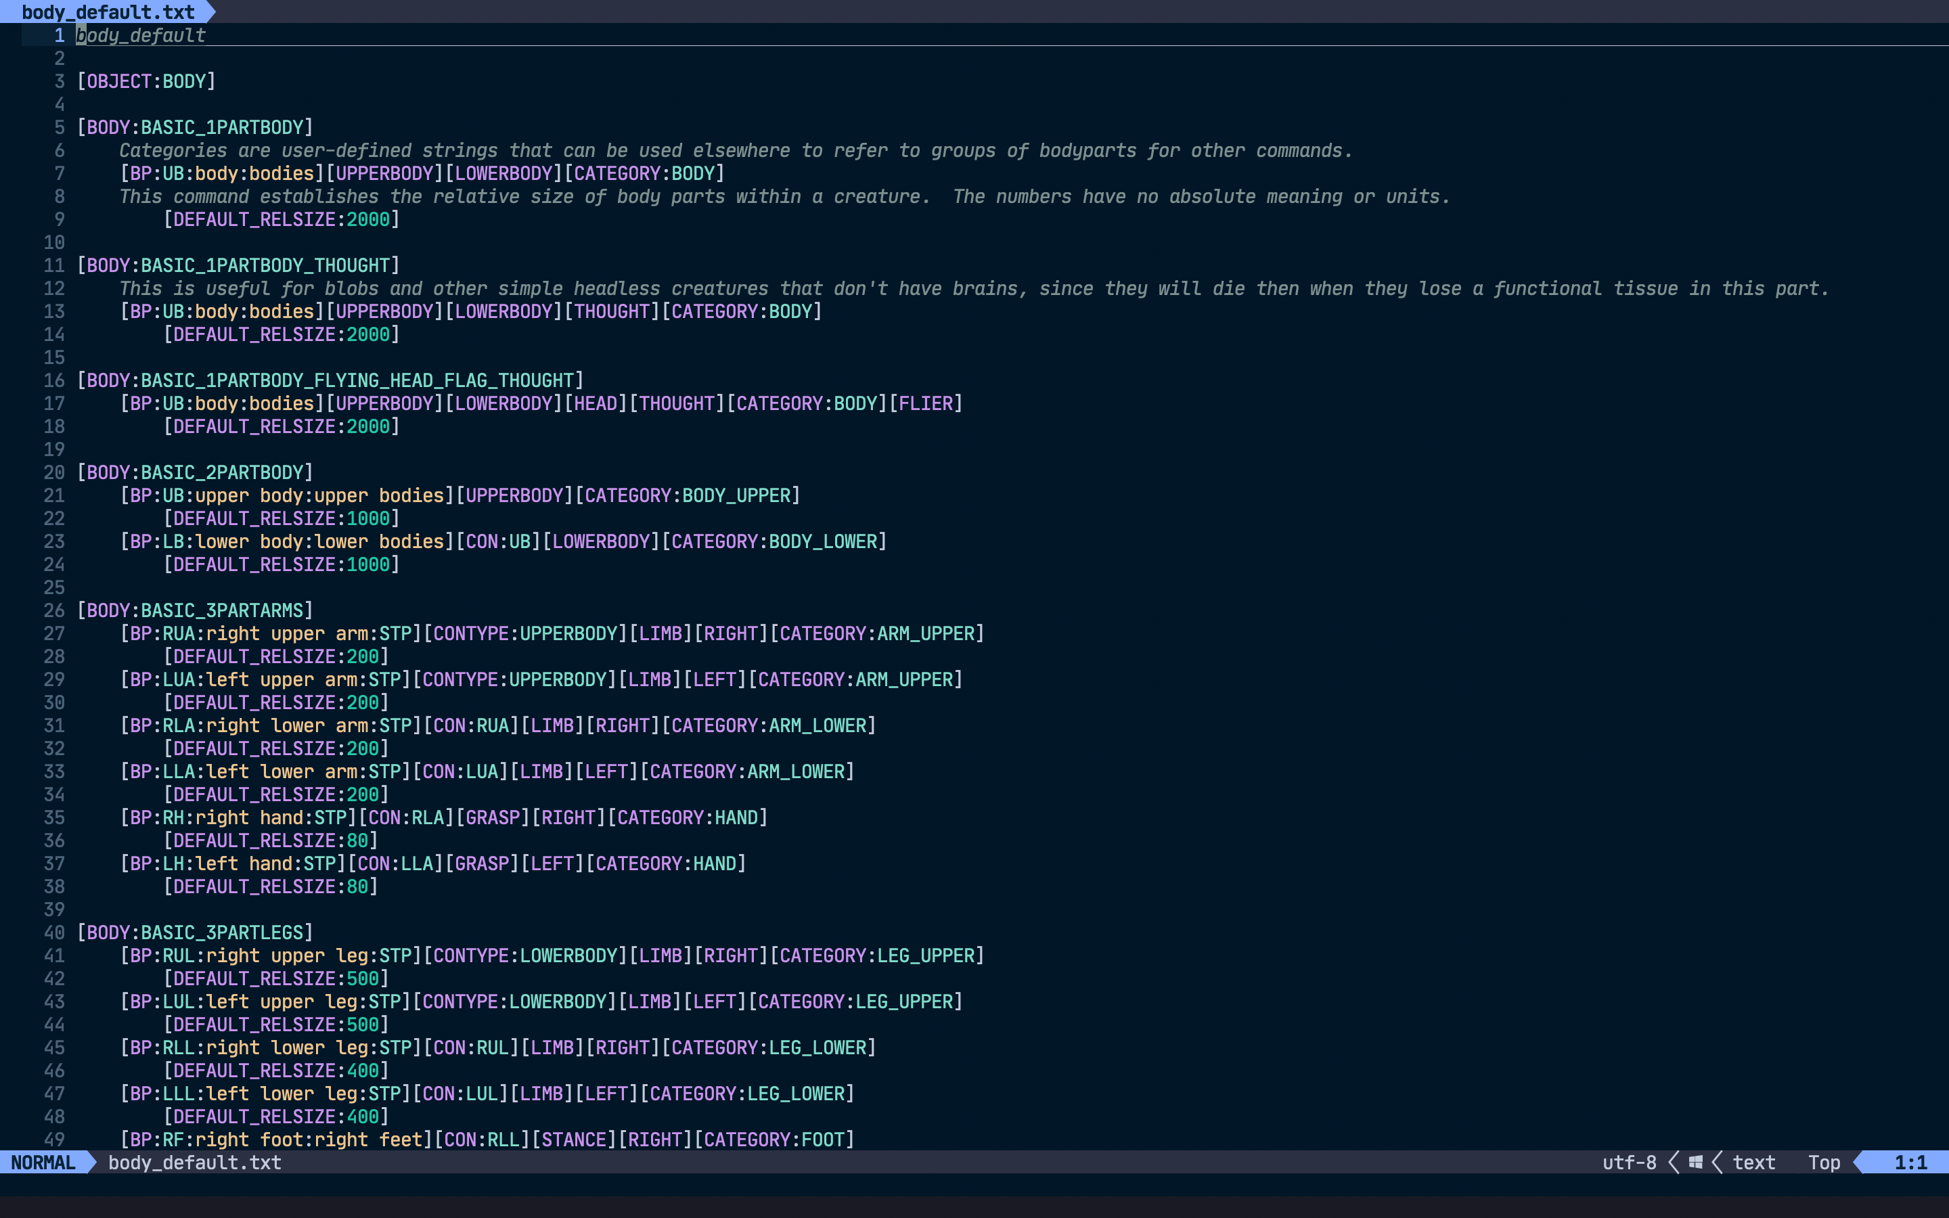
Task: Click [BODY:BASIC_2PARTBODY] on line 20
Action: pyautogui.click(x=195, y=472)
